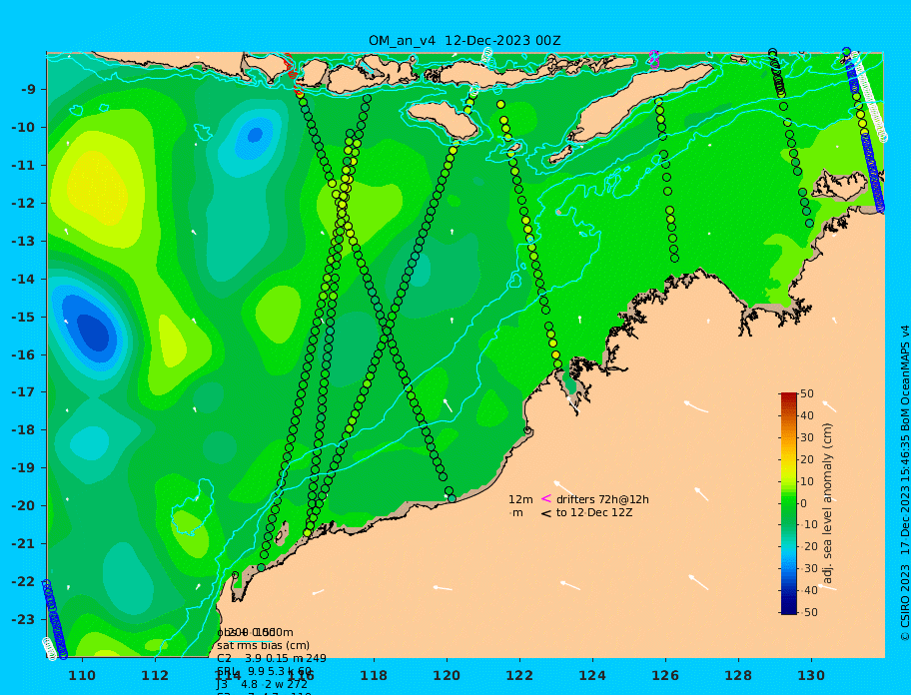This screenshot has height=695, width=911.
Task: Select the 'C2 3.9 0.15 m 249' row
Action: [x=272, y=658]
